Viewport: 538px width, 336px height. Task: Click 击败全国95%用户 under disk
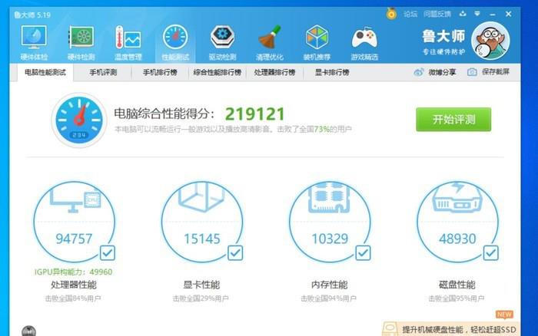tap(457, 298)
